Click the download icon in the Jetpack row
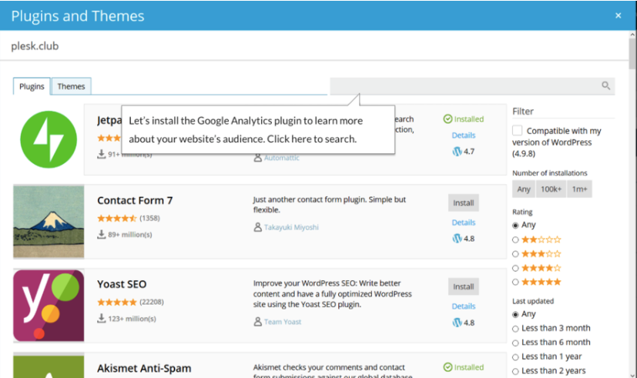 (x=101, y=154)
